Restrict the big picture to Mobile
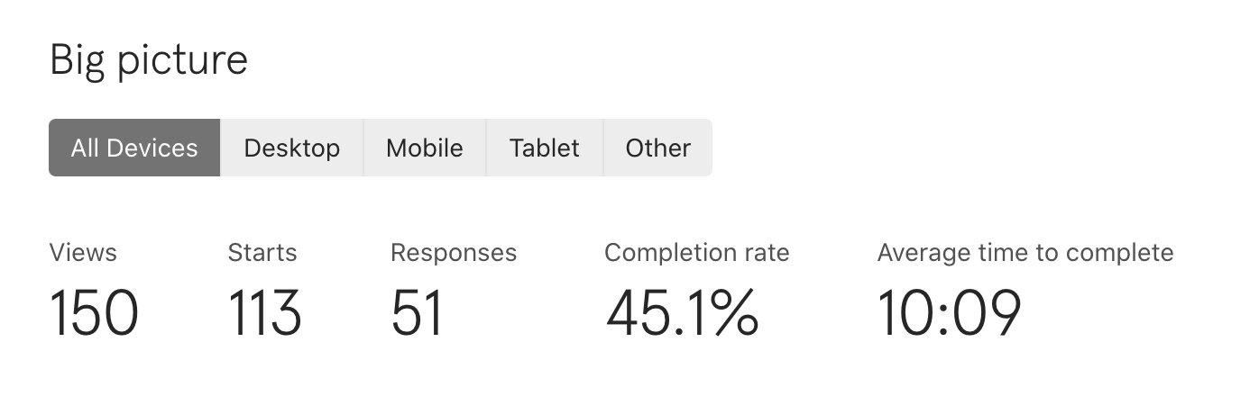Viewport: 1259px width, 405px height. click(425, 148)
